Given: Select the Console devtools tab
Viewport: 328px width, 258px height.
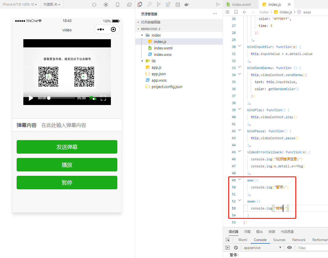Looking at the screenshot, I should tap(260, 240).
